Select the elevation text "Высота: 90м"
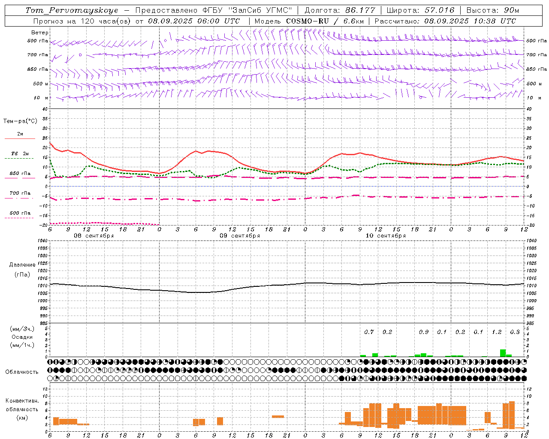 pos(492,10)
